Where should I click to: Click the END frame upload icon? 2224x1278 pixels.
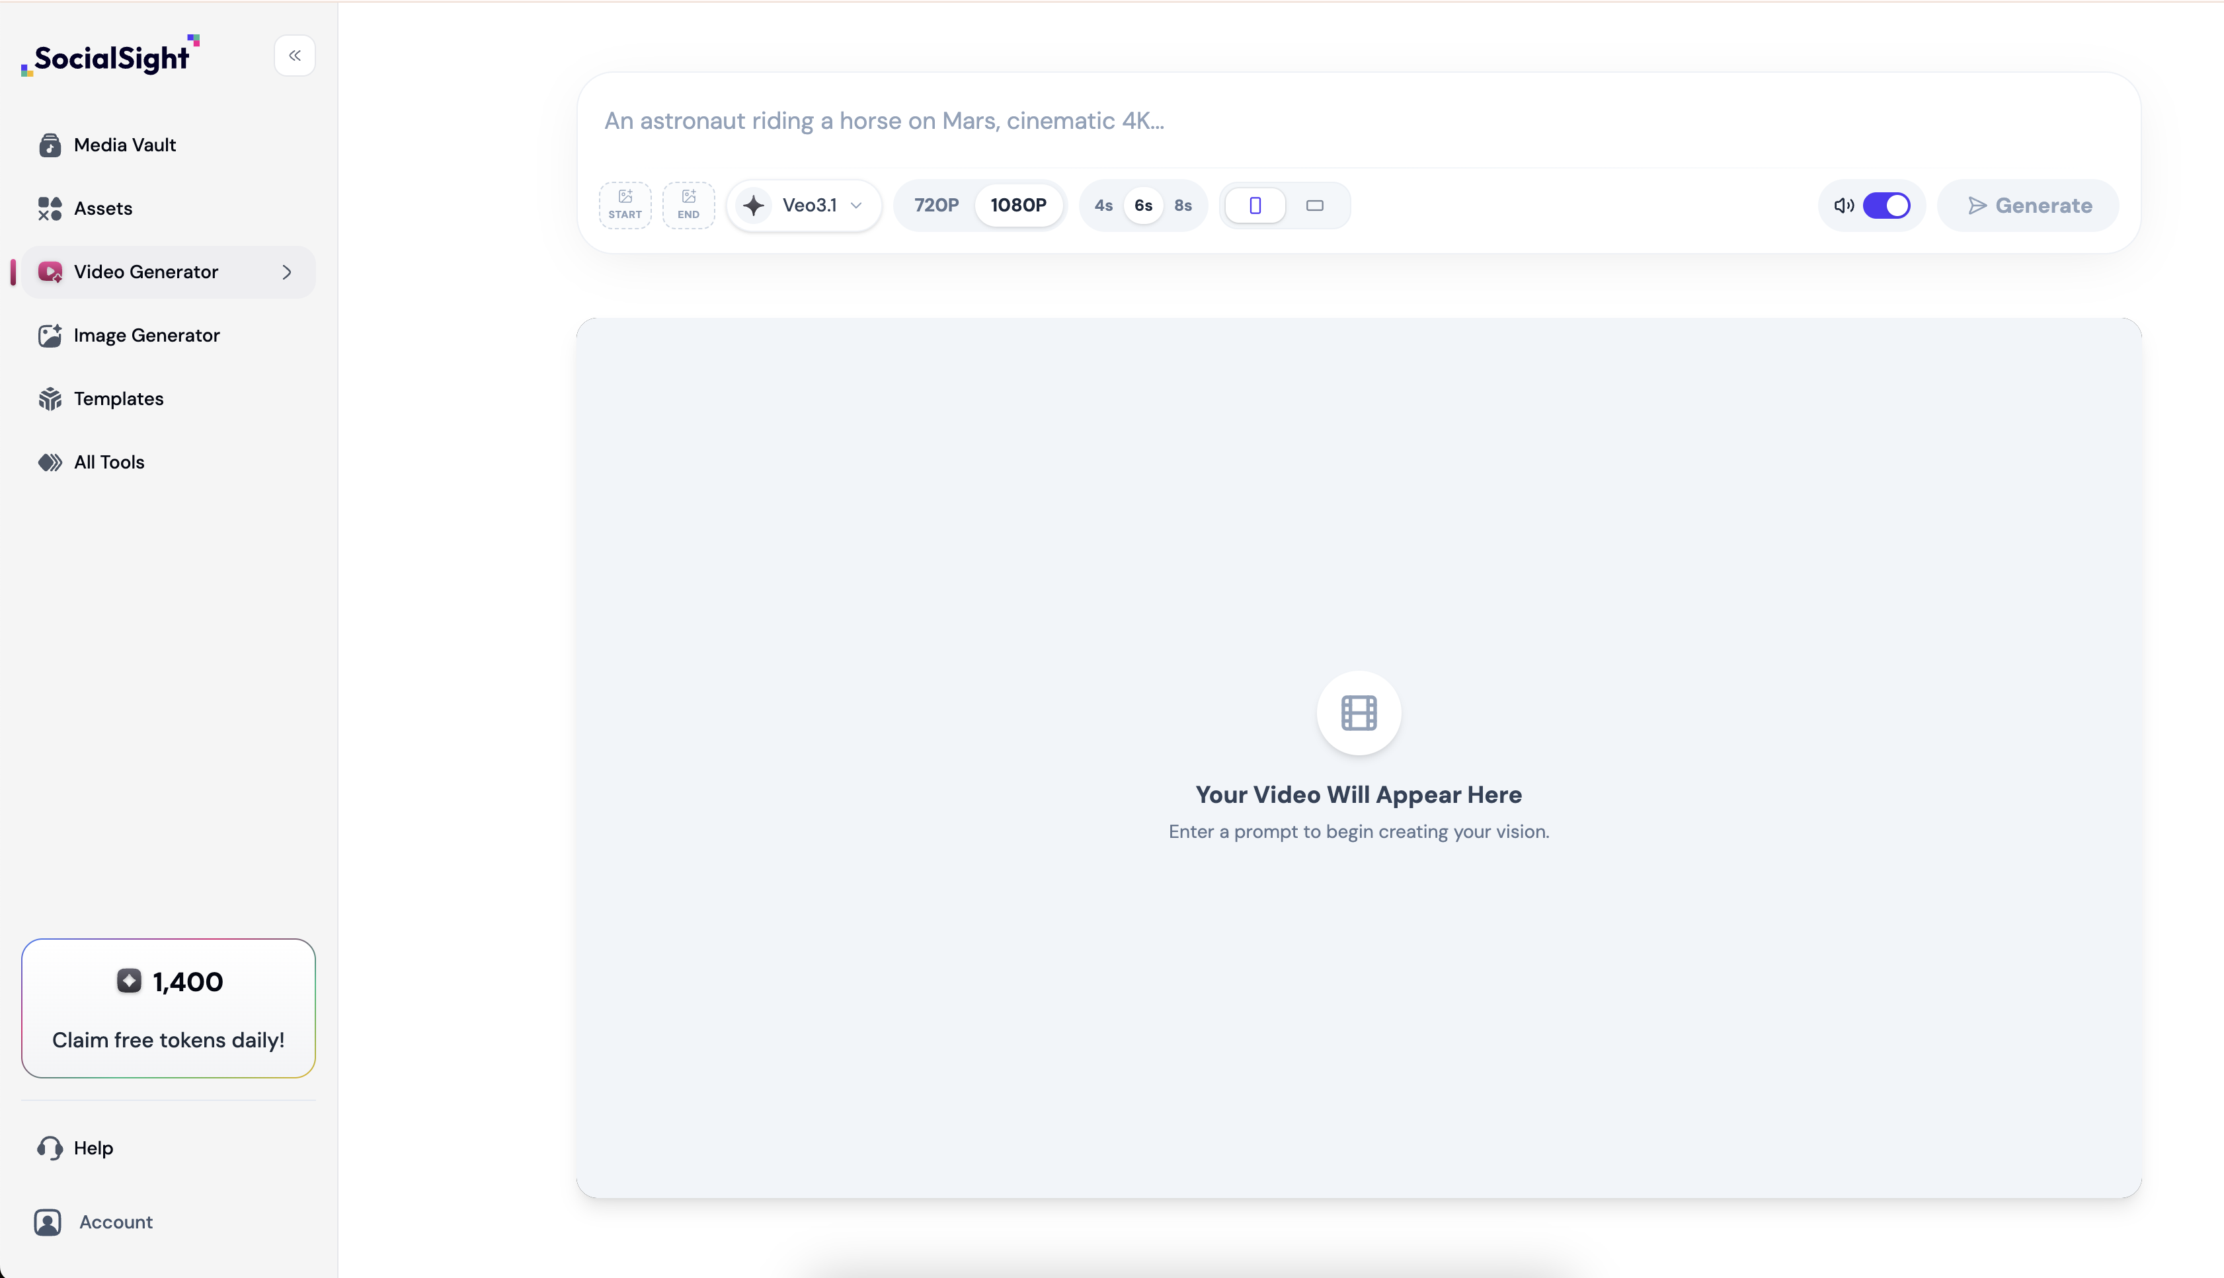(x=688, y=204)
